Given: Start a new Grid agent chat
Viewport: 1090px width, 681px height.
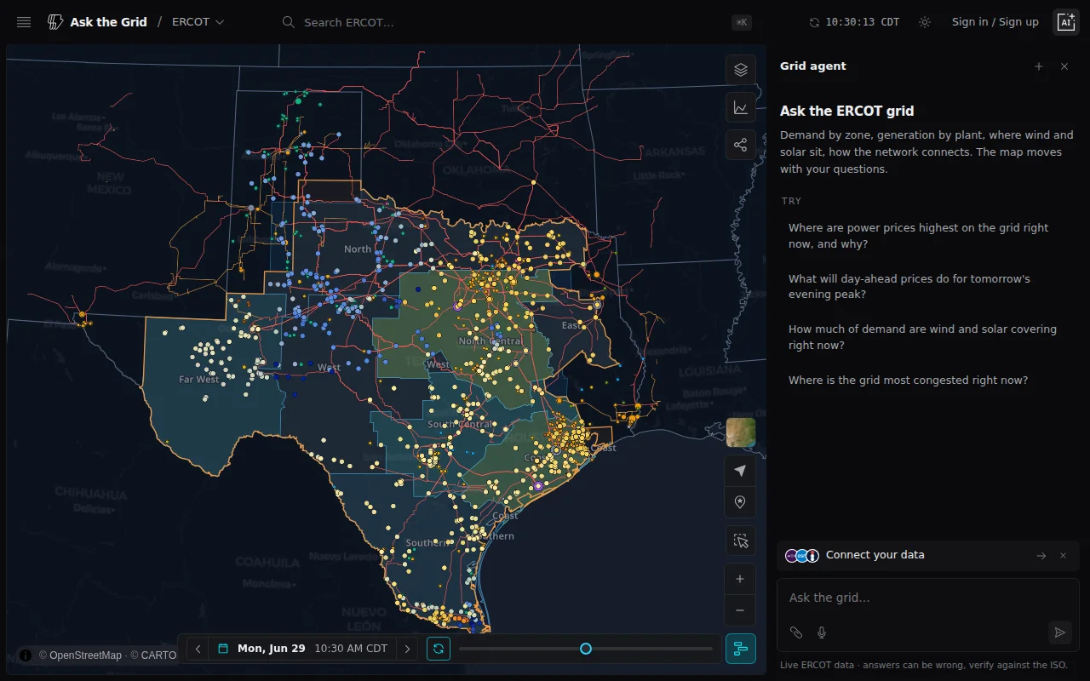Looking at the screenshot, I should pos(1039,66).
